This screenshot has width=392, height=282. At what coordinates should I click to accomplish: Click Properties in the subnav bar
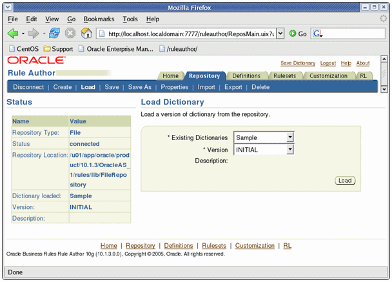tap(175, 87)
